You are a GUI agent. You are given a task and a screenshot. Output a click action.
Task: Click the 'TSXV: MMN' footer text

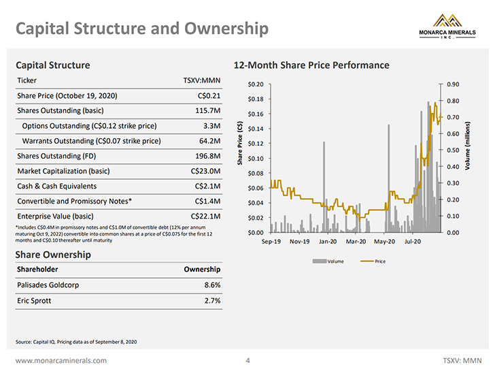(462, 361)
